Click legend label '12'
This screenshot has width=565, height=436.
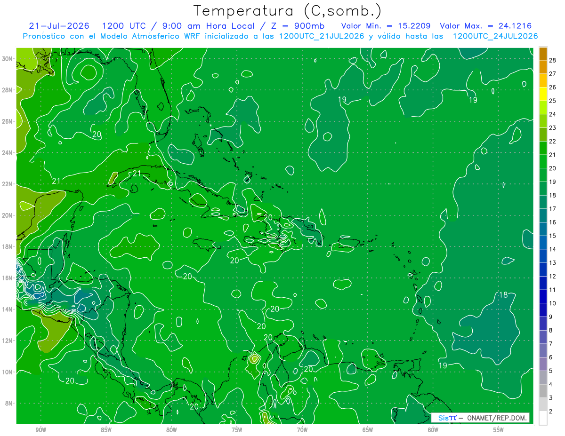[x=553, y=276]
